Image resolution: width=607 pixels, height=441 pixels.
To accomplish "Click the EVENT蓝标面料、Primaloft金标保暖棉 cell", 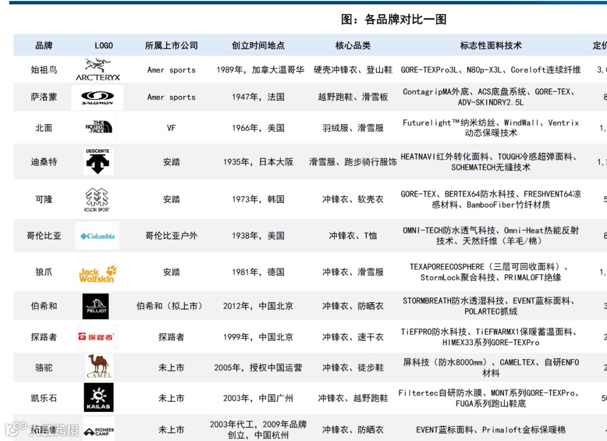I will (491, 430).
